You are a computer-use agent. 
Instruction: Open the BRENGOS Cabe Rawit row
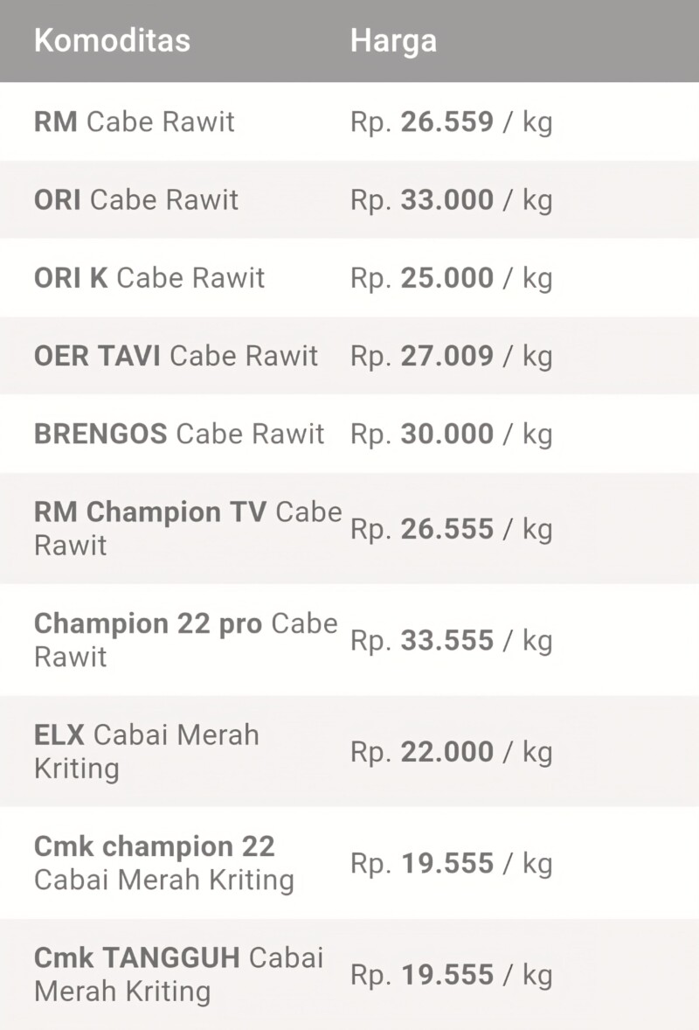click(349, 434)
